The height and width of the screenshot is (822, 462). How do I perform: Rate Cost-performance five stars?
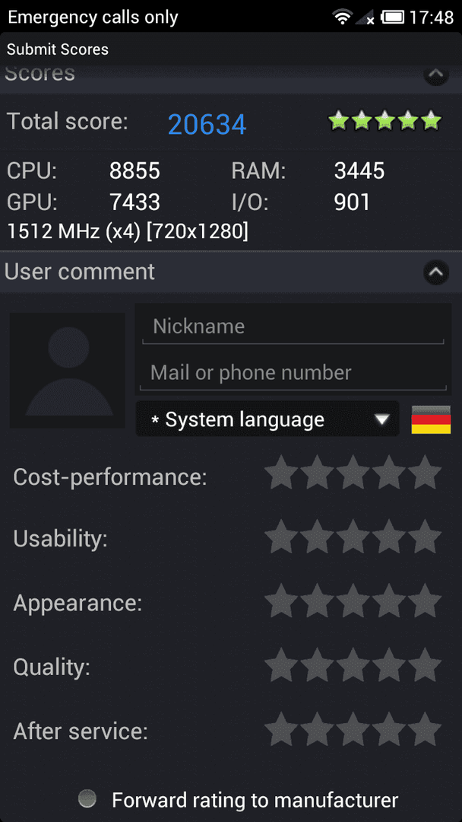coord(425,473)
